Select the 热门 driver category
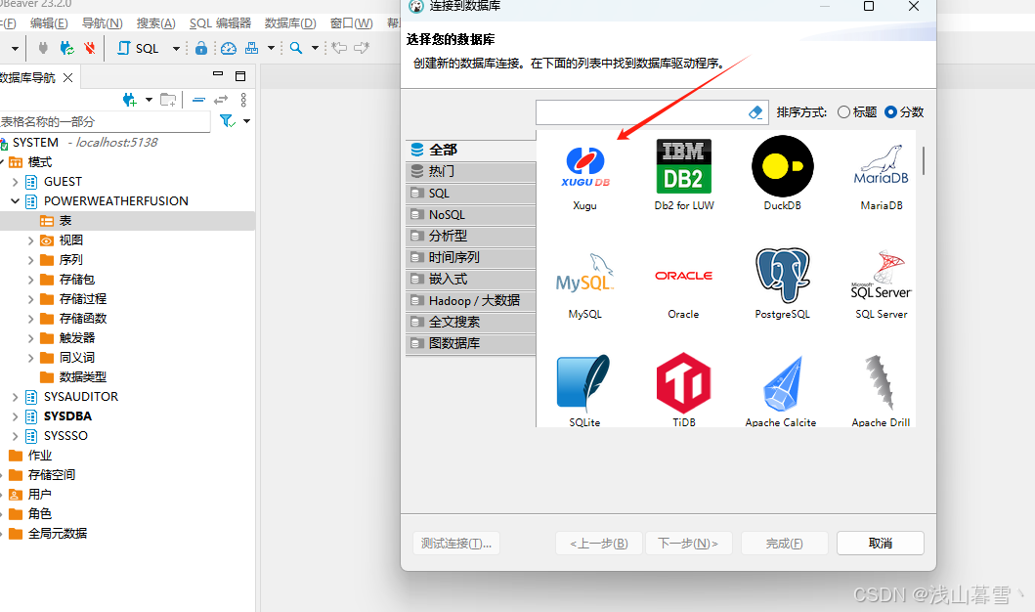1035x612 pixels. 471,172
